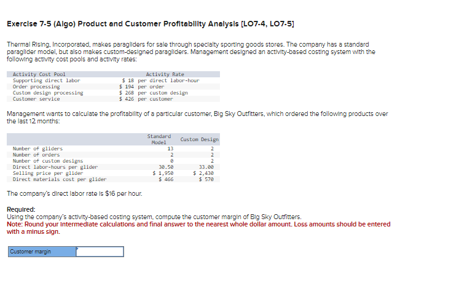The image size is (470, 286).
Task: Select the 'Order processing' row label
Action: click(x=36, y=87)
